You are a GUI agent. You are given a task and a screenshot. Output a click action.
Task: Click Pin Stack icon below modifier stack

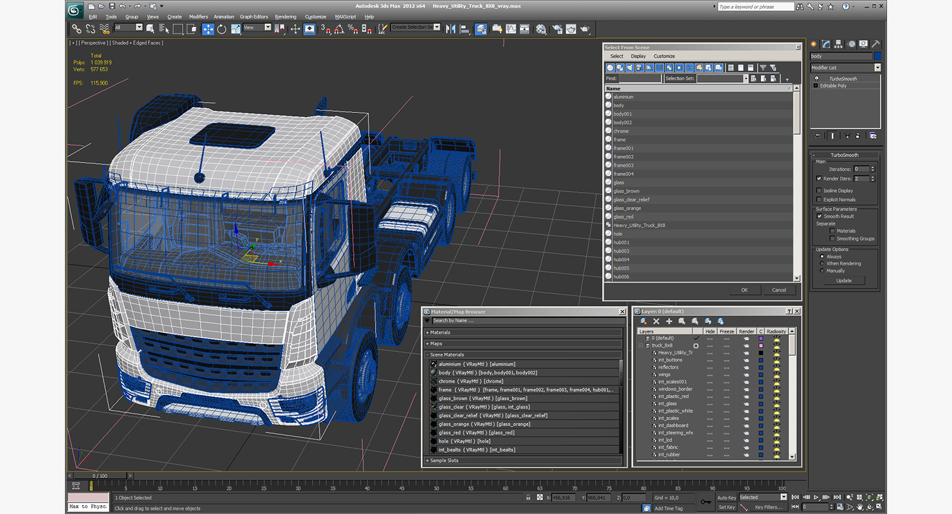point(817,136)
